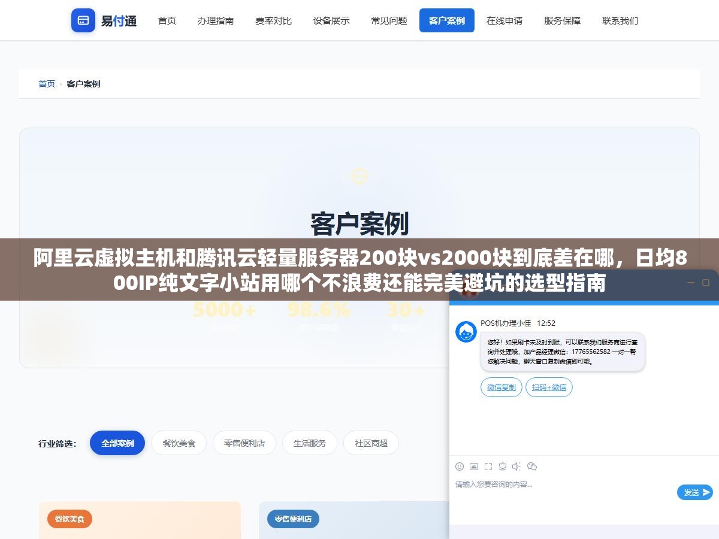Open the 服务保障 nav item
Screen dimensions: 719x539
pos(562,20)
